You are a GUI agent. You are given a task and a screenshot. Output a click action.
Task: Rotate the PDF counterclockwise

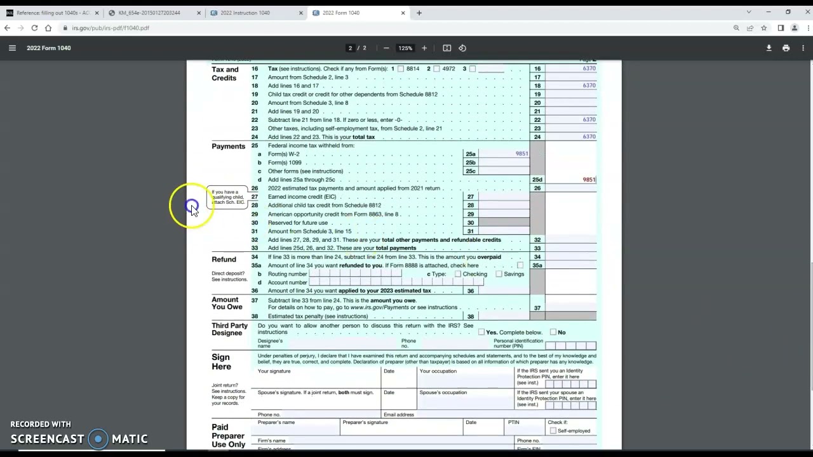point(462,48)
